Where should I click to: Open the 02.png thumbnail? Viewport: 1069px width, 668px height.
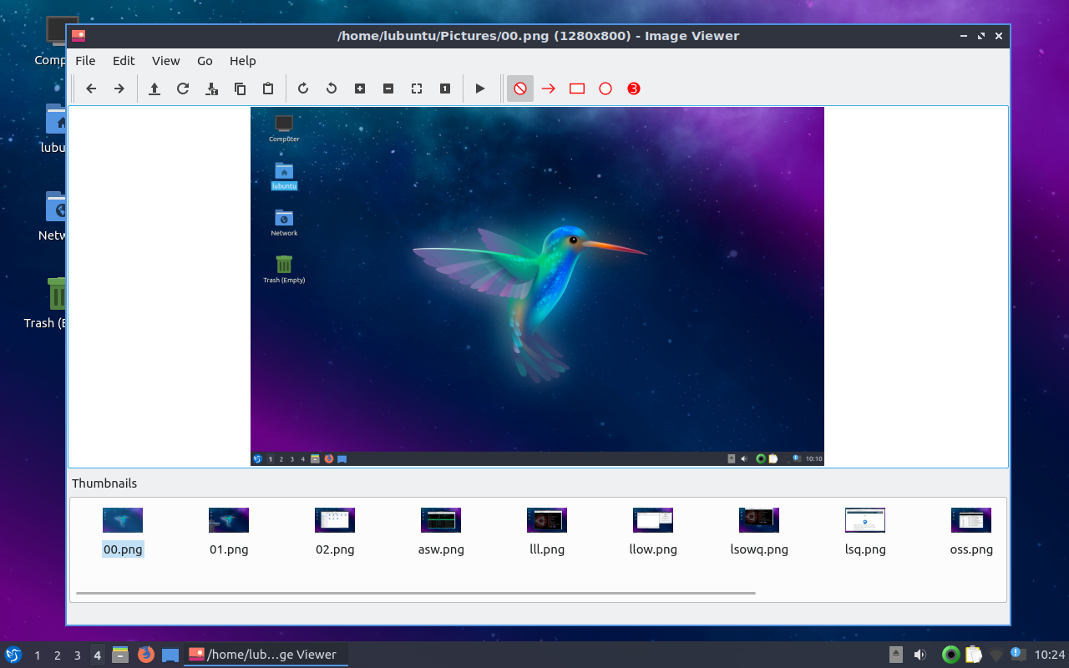coord(335,531)
